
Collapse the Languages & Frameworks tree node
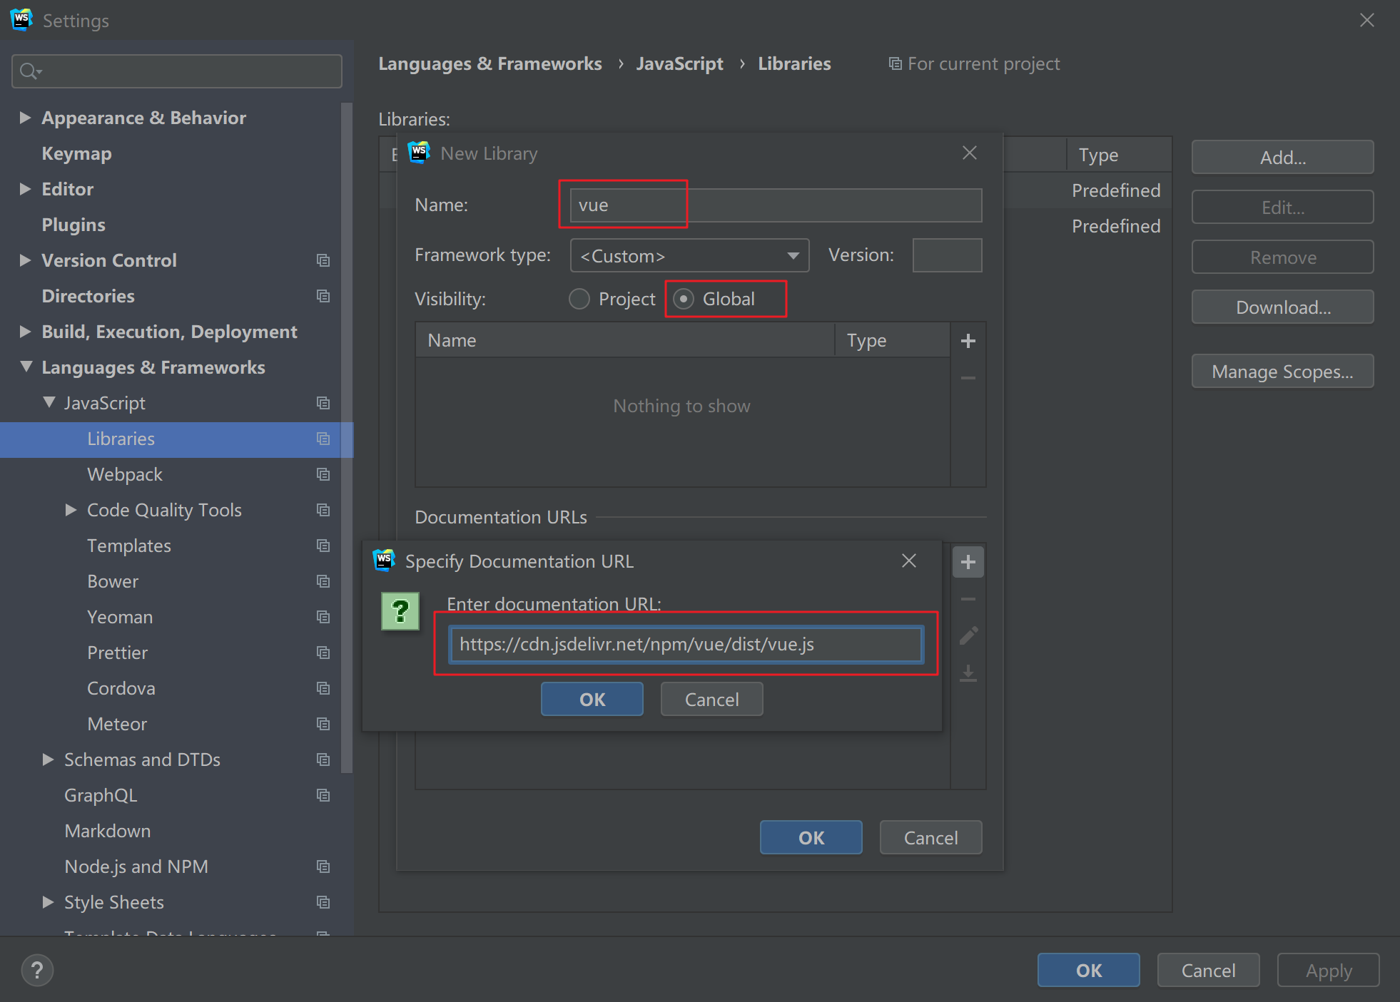(x=26, y=367)
